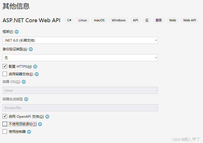This screenshot has width=203, height=143.
Task: Open the .NET 6.0 framework dropdown
Action: (x=80, y=40)
